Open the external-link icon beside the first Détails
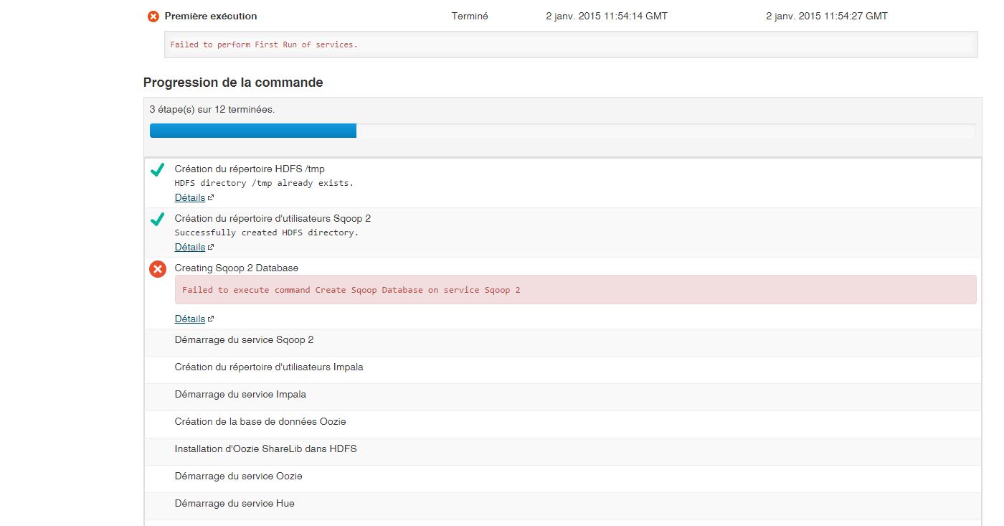 pyautogui.click(x=210, y=196)
